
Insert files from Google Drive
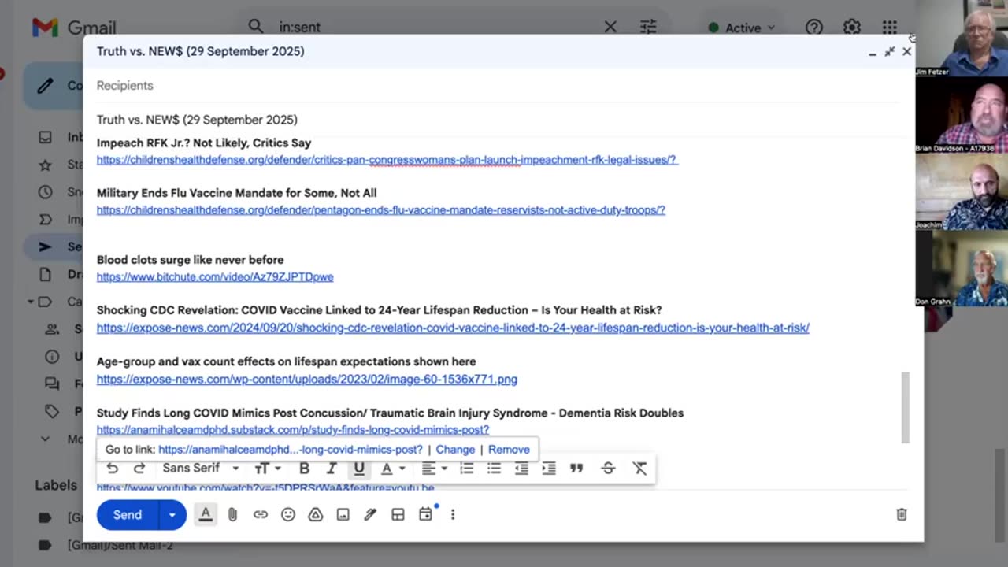pos(315,514)
